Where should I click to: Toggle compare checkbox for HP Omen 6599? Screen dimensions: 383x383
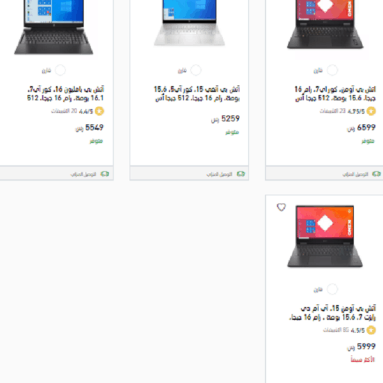tap(332, 70)
